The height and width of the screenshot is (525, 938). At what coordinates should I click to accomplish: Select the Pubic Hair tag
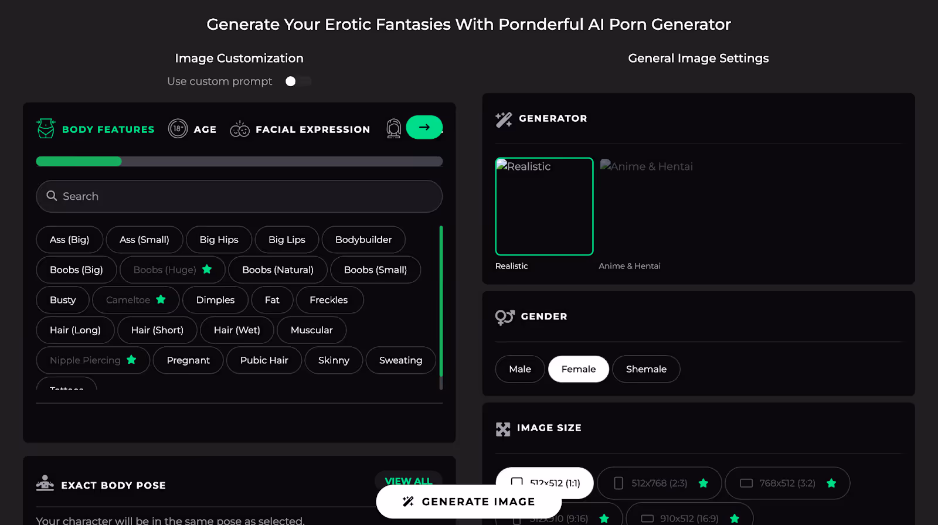(x=264, y=360)
